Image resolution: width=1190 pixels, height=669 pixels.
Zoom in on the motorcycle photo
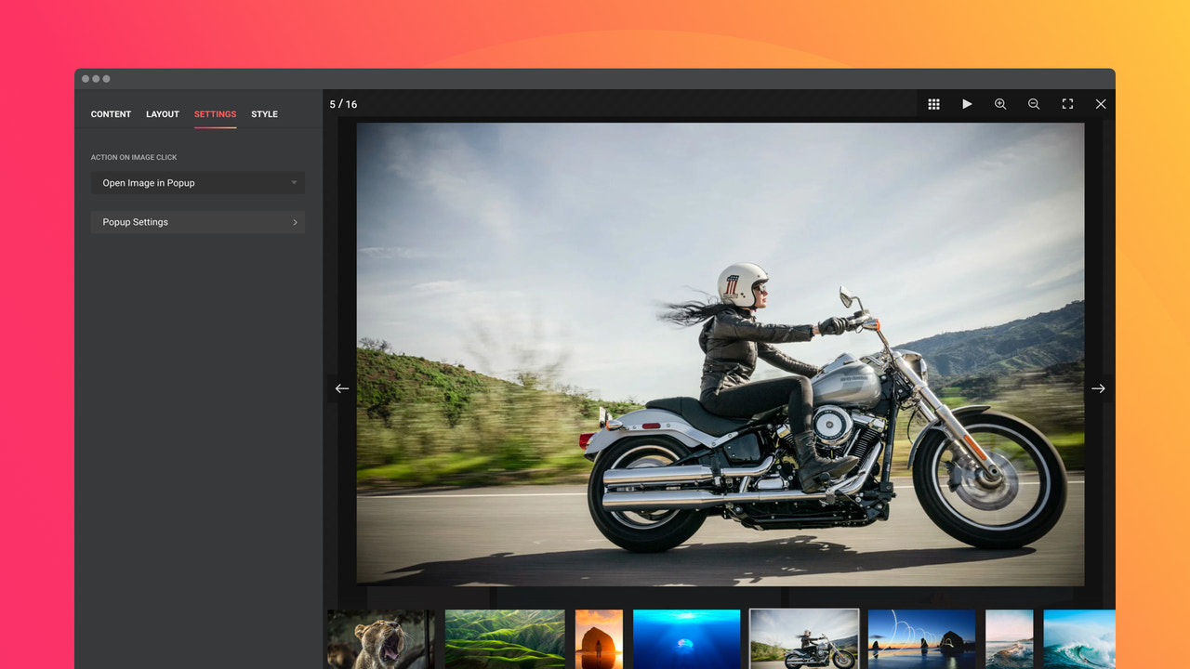(1000, 104)
